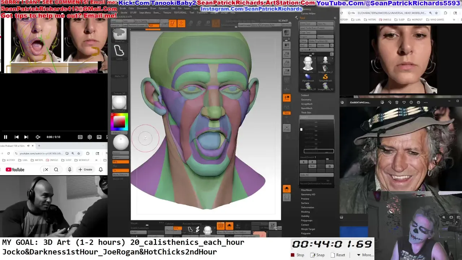The image size is (462, 260).
Task: Toggle the orange Txr button
Action: click(x=121, y=170)
